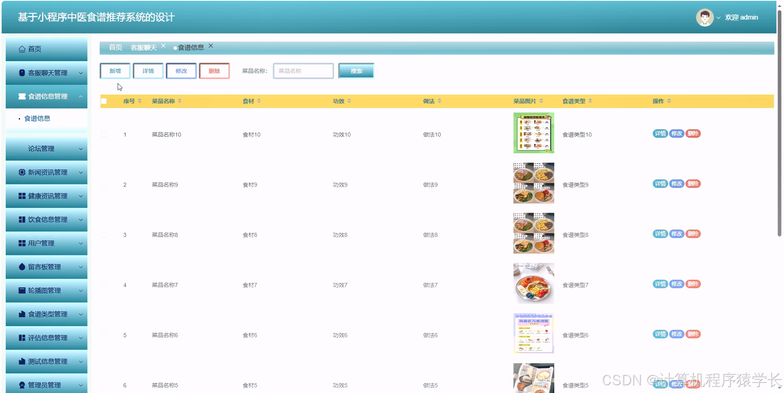This screenshot has width=784, height=393.
Task: Check the row for 菜品名称8
Action: (x=104, y=235)
